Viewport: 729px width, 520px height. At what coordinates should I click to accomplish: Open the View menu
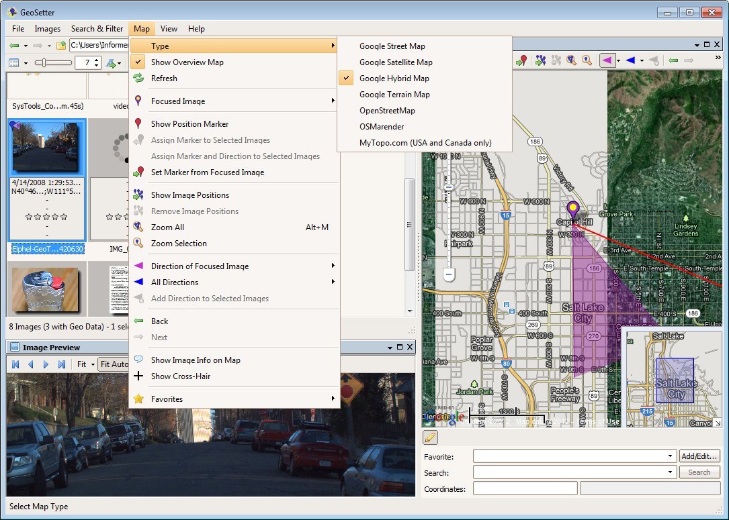(x=169, y=28)
